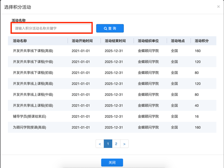Click the 关闭 button at bottom
This screenshot has width=224, height=168.
click(x=112, y=162)
